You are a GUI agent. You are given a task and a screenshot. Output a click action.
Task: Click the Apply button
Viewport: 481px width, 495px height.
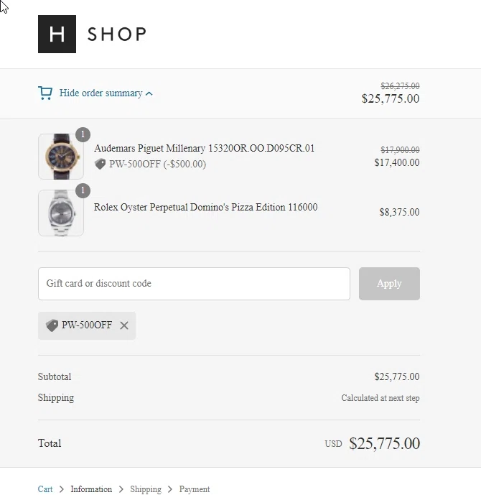click(389, 284)
